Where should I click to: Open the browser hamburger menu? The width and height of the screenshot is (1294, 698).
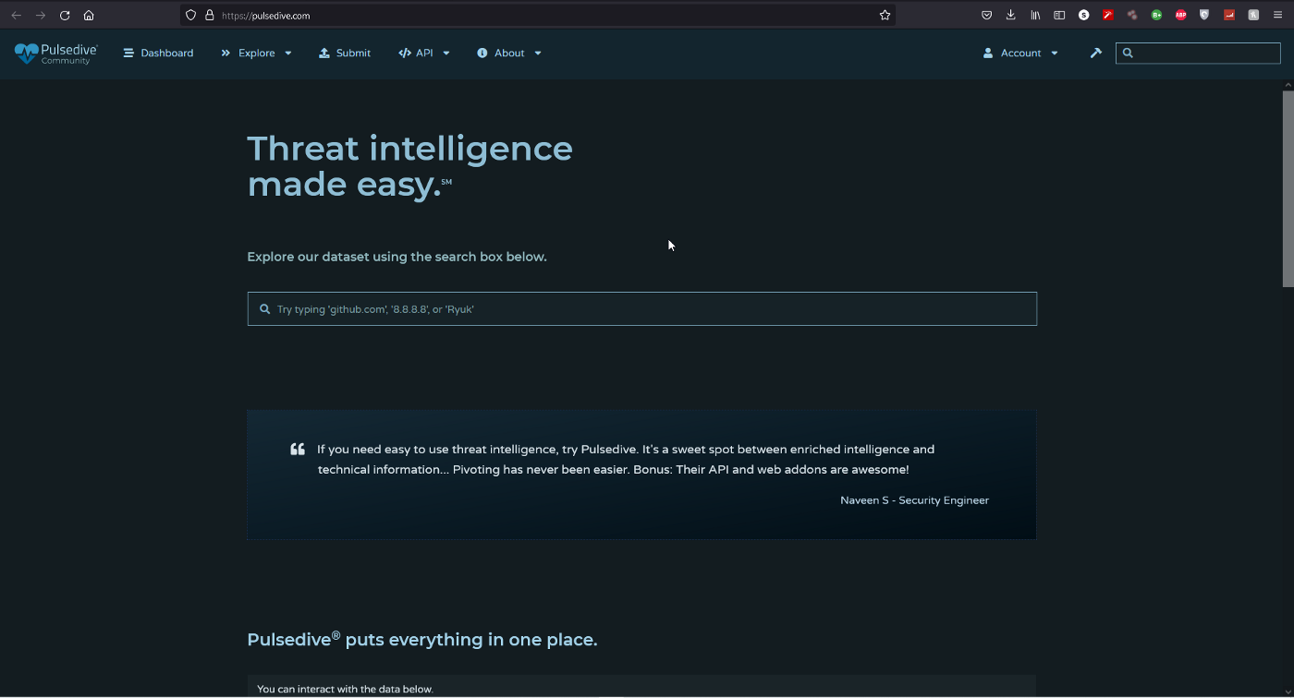(1278, 16)
